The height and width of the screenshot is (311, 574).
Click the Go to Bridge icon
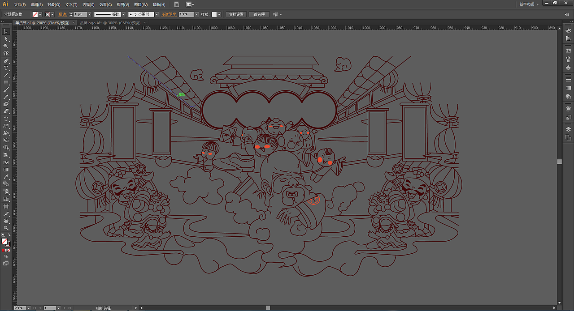[x=177, y=4]
